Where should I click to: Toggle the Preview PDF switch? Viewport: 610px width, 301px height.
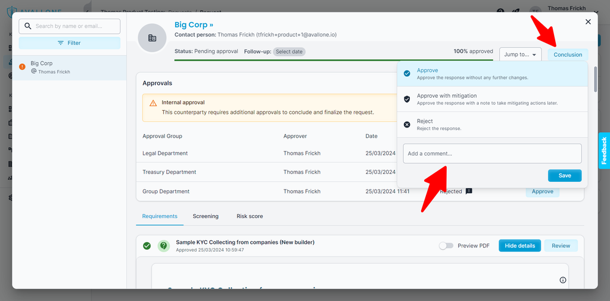tap(446, 246)
